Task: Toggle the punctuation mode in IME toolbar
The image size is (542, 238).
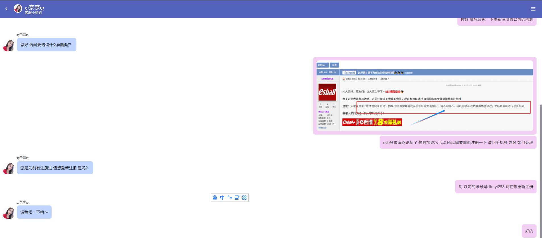Action: pyautogui.click(x=230, y=197)
